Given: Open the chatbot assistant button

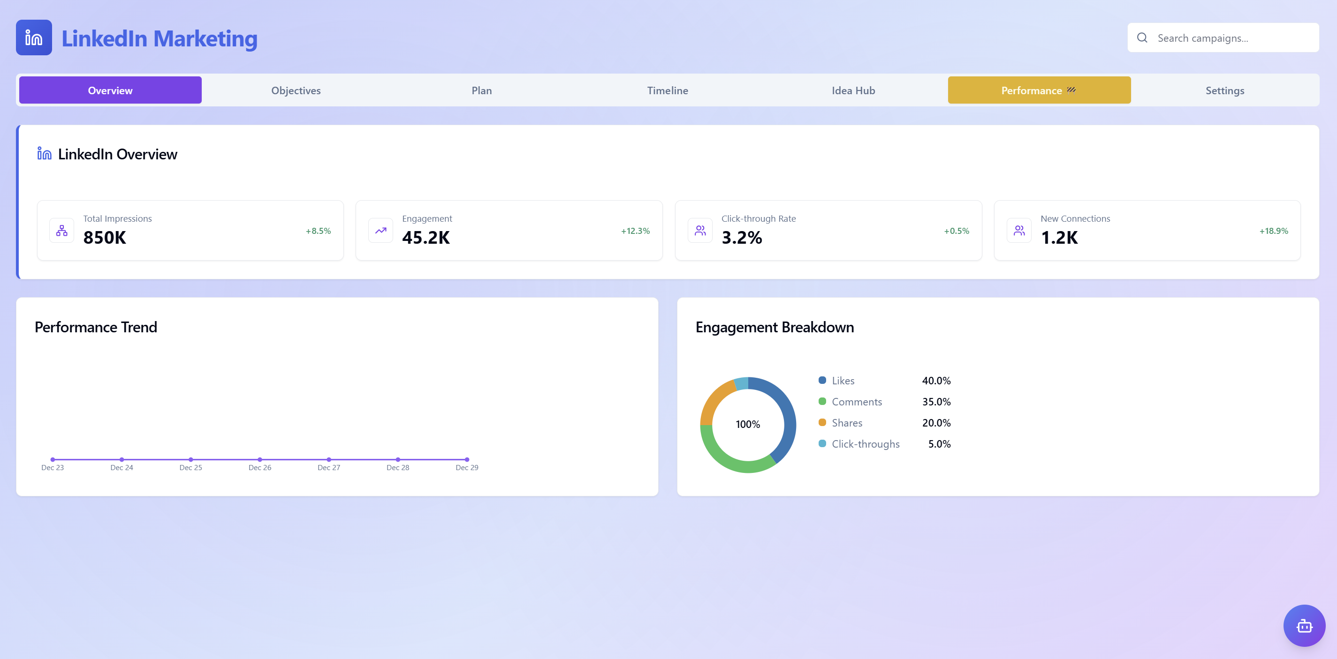Looking at the screenshot, I should tap(1306, 625).
